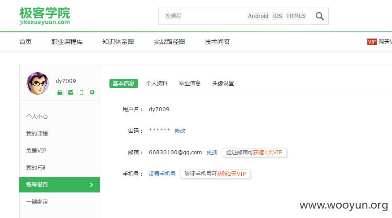Click the email address 66830100@qq.com
The width and height of the screenshot is (392, 218).
pos(175,152)
